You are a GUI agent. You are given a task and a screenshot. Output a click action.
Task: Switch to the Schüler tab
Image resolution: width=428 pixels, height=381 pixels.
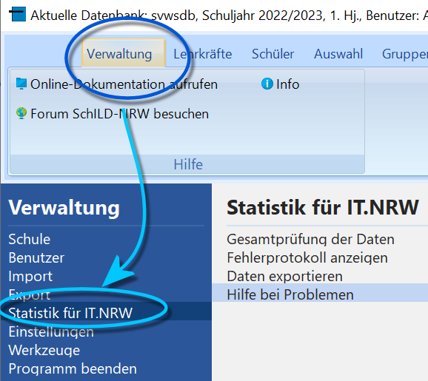pos(272,54)
